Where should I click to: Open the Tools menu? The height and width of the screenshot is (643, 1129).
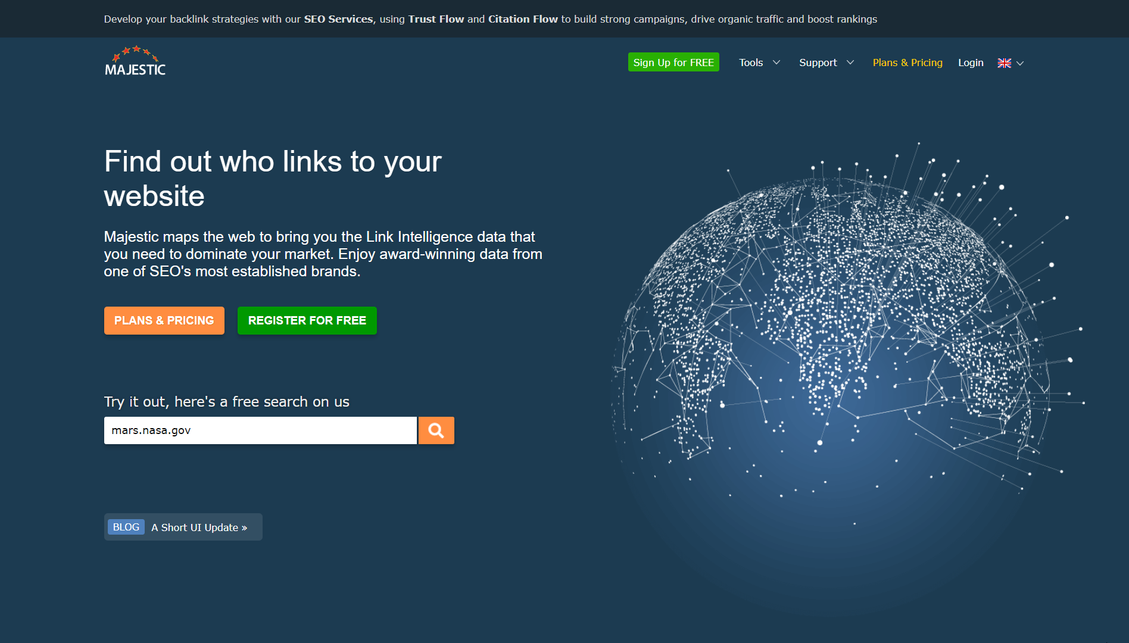pyautogui.click(x=751, y=63)
